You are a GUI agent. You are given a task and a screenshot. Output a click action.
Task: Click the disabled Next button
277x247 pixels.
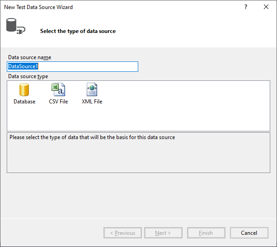(x=163, y=233)
